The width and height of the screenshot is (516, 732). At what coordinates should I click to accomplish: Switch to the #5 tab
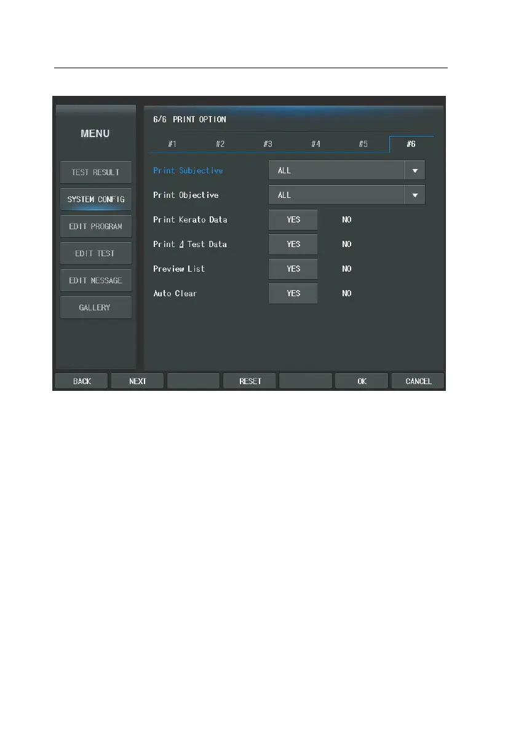pyautogui.click(x=363, y=144)
